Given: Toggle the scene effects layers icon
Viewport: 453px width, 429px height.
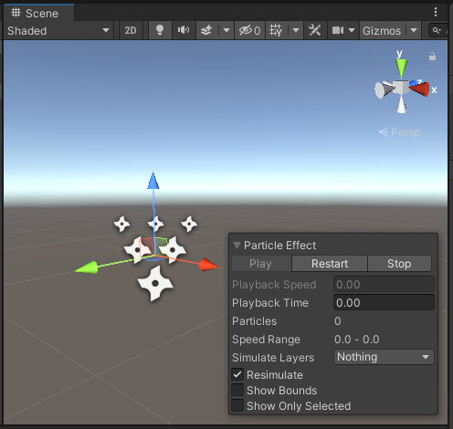Looking at the screenshot, I should point(206,30).
